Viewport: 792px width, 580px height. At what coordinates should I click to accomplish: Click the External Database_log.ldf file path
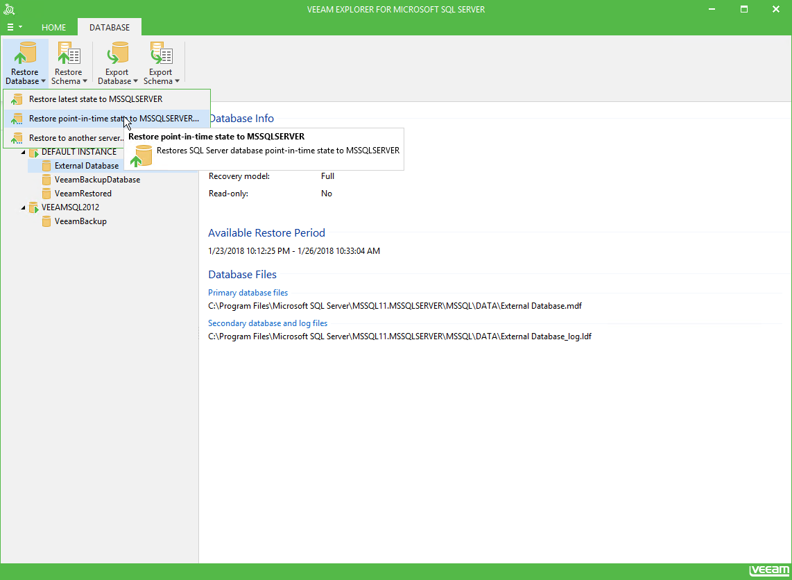click(x=399, y=336)
